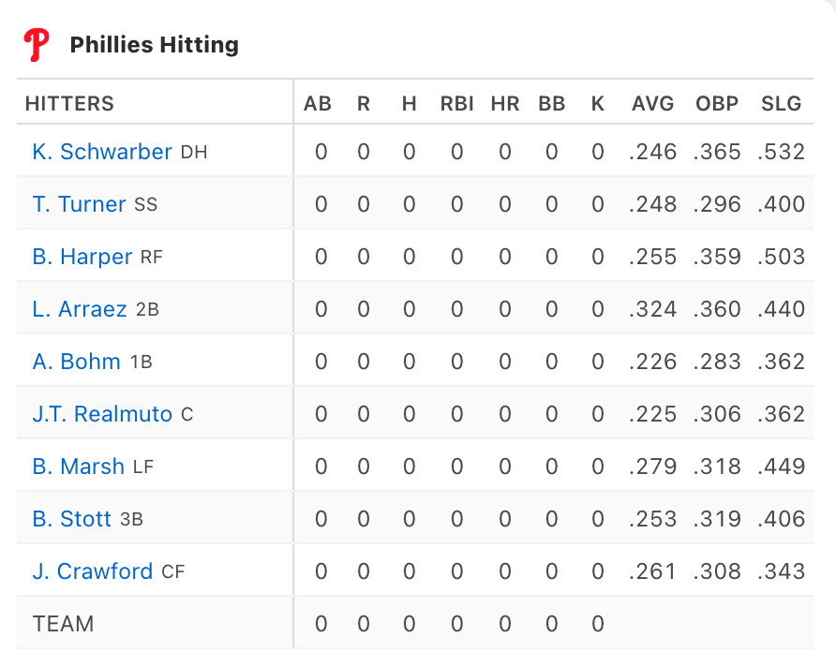Image resolution: width=836 pixels, height=652 pixels.
Task: Click the RBI column header
Action: click(457, 103)
